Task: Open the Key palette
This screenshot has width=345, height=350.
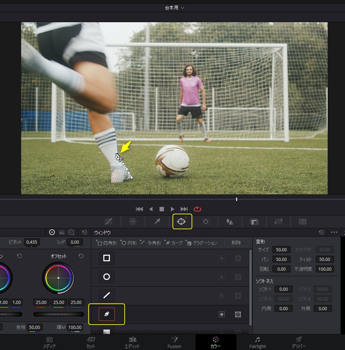Action: (254, 221)
